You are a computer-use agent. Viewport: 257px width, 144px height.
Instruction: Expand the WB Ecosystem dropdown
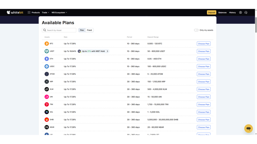pyautogui.click(x=59, y=12)
